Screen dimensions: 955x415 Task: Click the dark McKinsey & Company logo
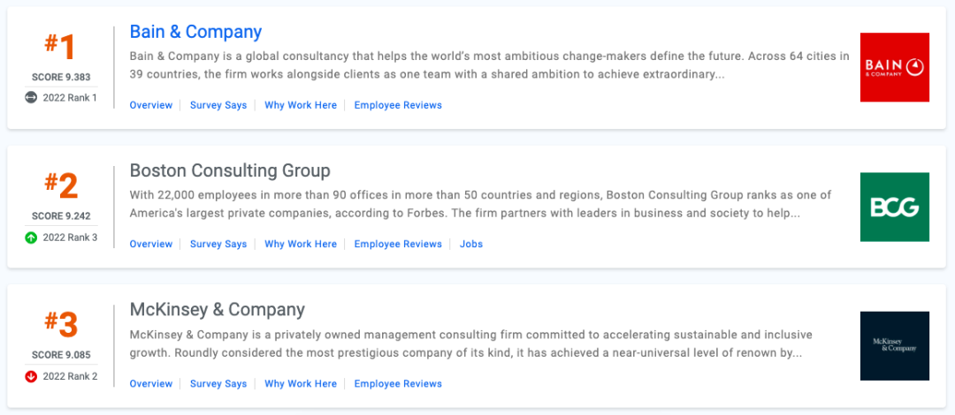tap(895, 346)
